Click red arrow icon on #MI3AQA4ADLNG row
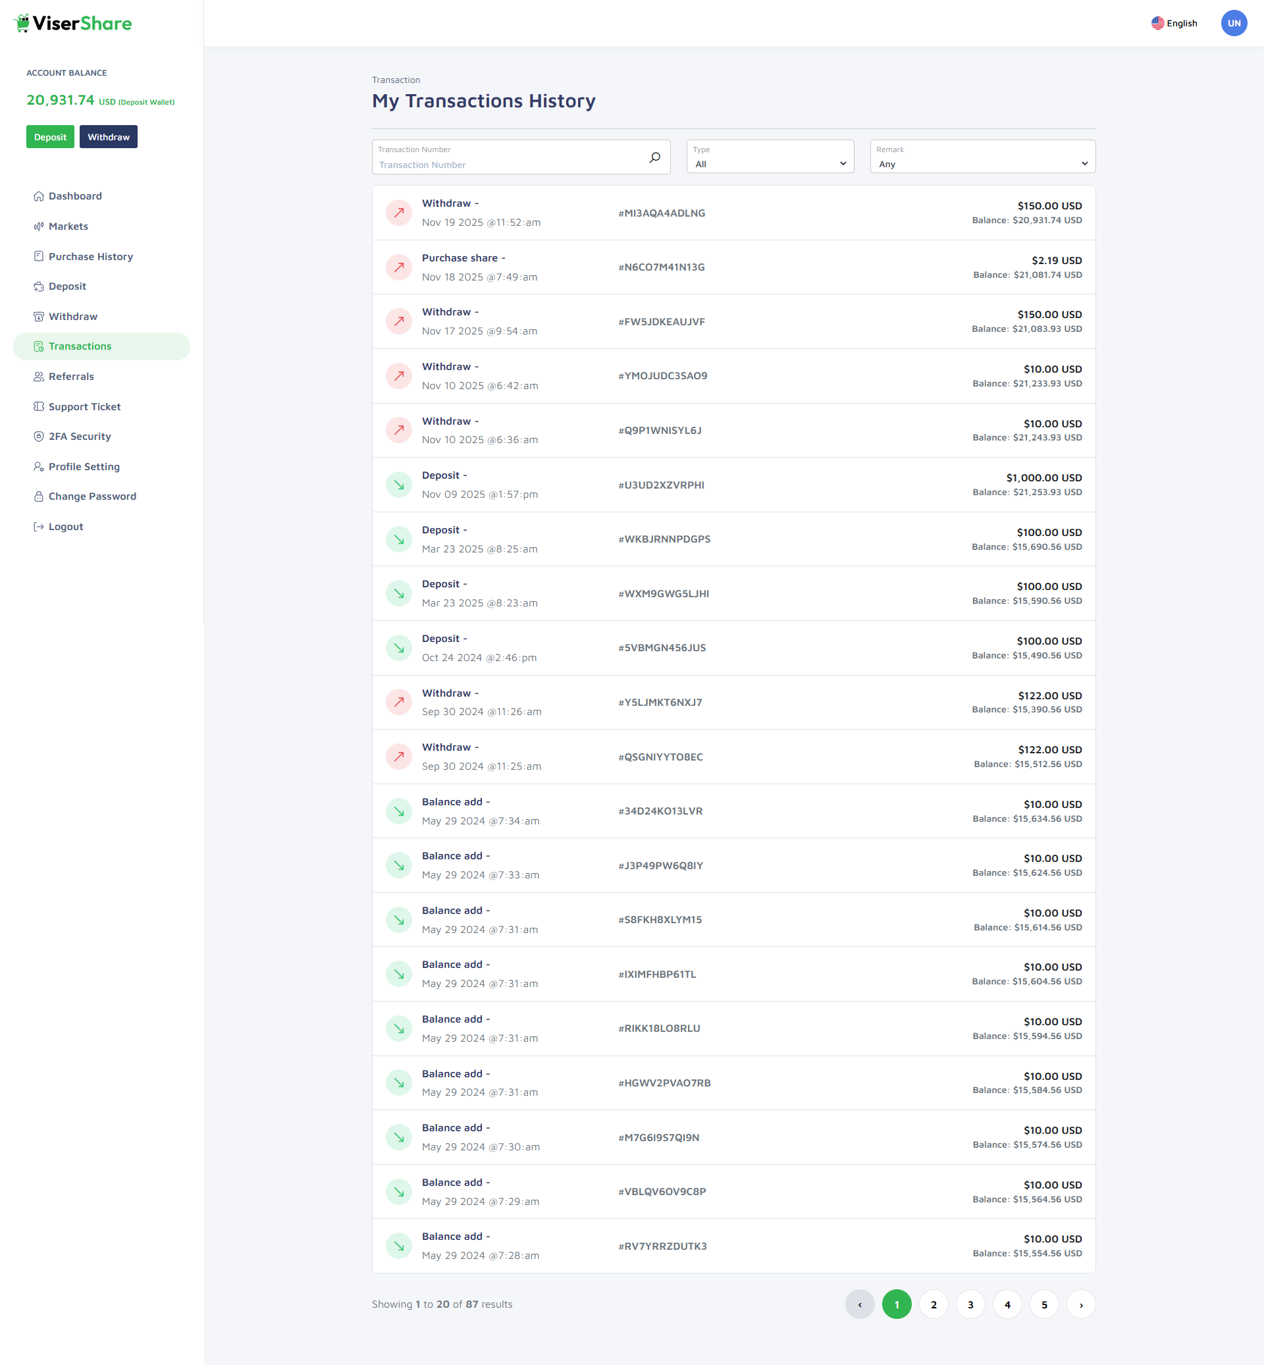This screenshot has width=1264, height=1365. pyautogui.click(x=399, y=213)
